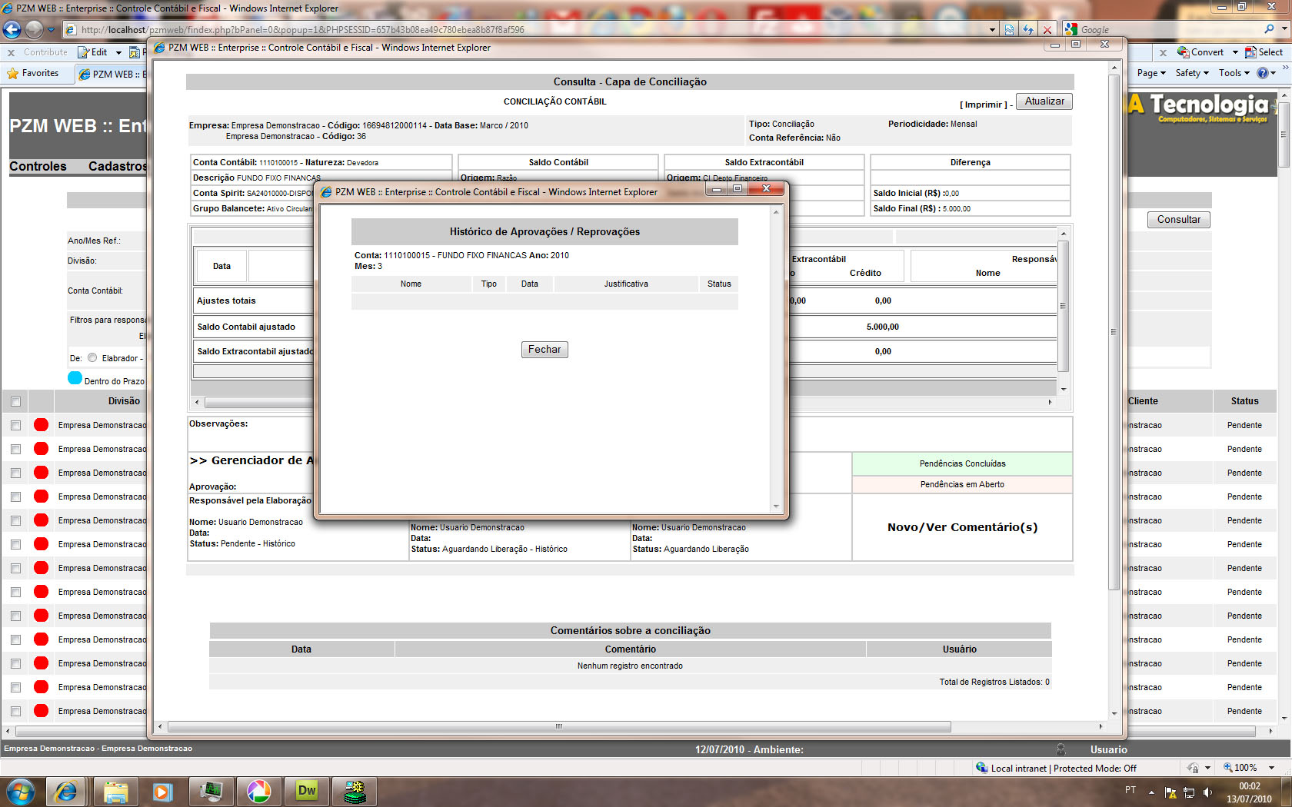Image resolution: width=1292 pixels, height=807 pixels.
Task: Click the Windows Start orb
Action: click(x=19, y=792)
